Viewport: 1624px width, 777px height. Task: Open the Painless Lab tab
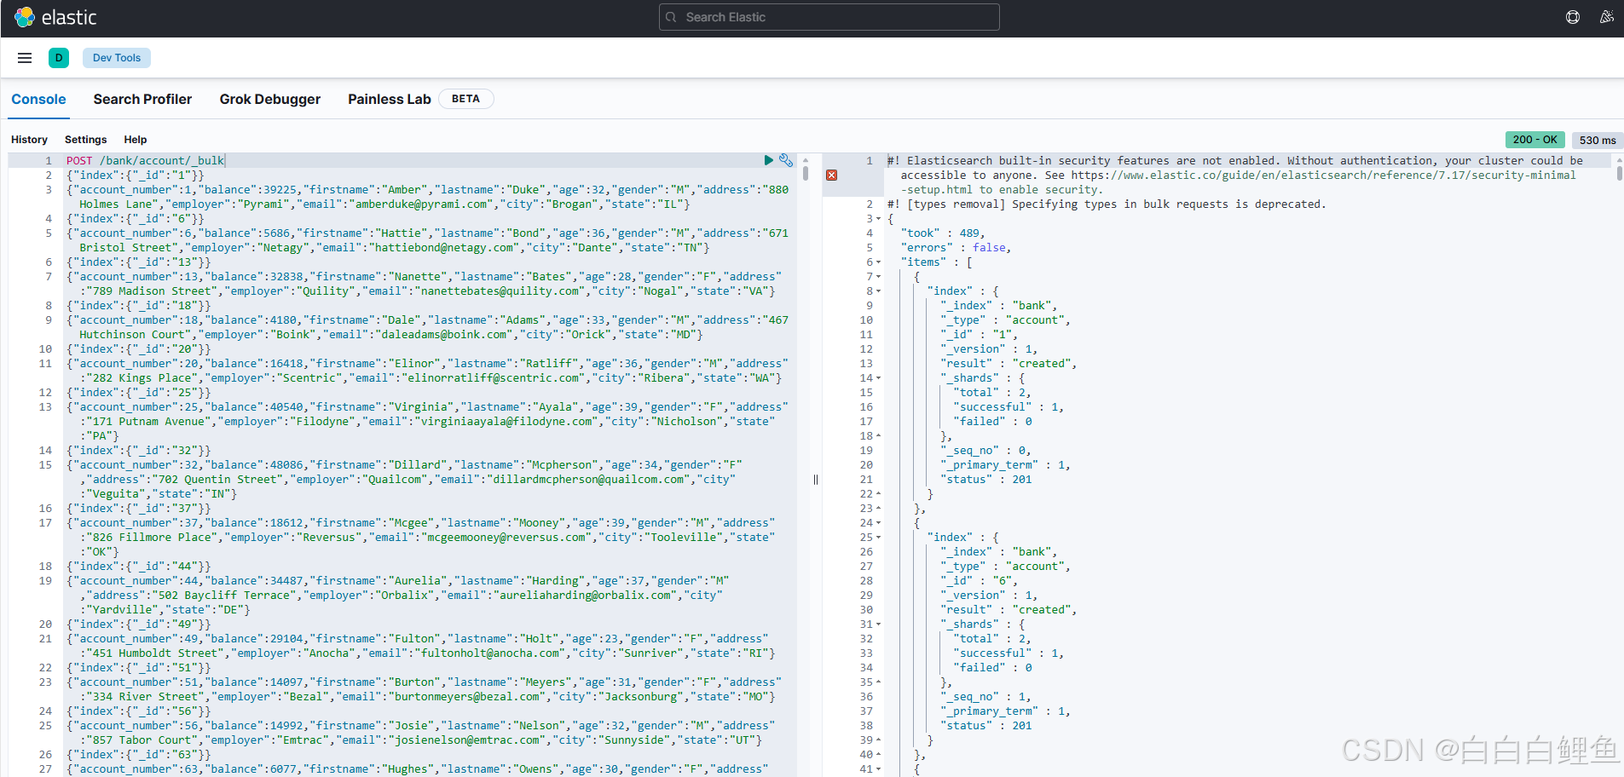[x=389, y=99]
